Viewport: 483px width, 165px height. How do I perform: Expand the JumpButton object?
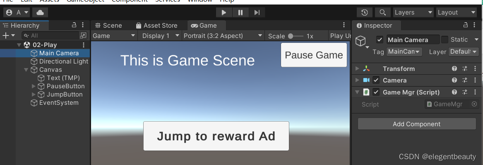[34, 94]
